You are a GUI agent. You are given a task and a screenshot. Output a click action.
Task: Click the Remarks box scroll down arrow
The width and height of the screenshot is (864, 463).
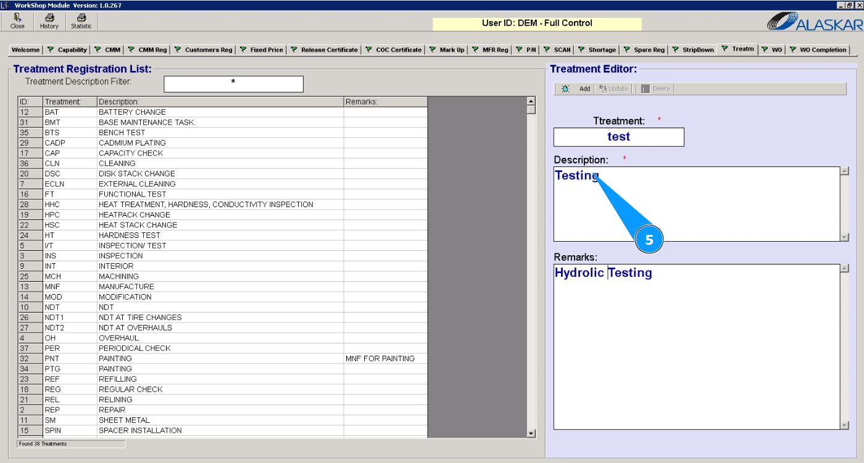(845, 425)
